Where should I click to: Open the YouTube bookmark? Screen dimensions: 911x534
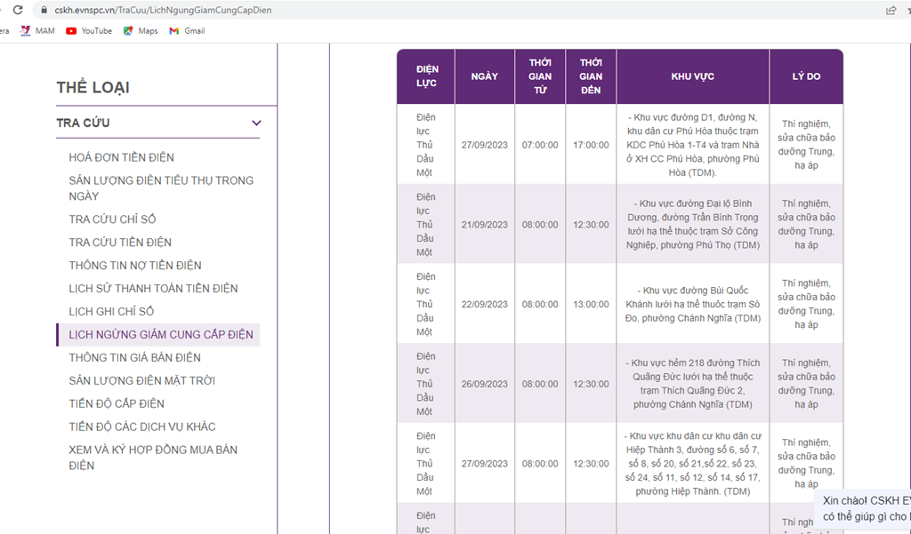(x=89, y=30)
